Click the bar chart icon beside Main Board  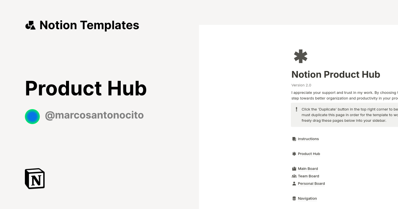294,169
